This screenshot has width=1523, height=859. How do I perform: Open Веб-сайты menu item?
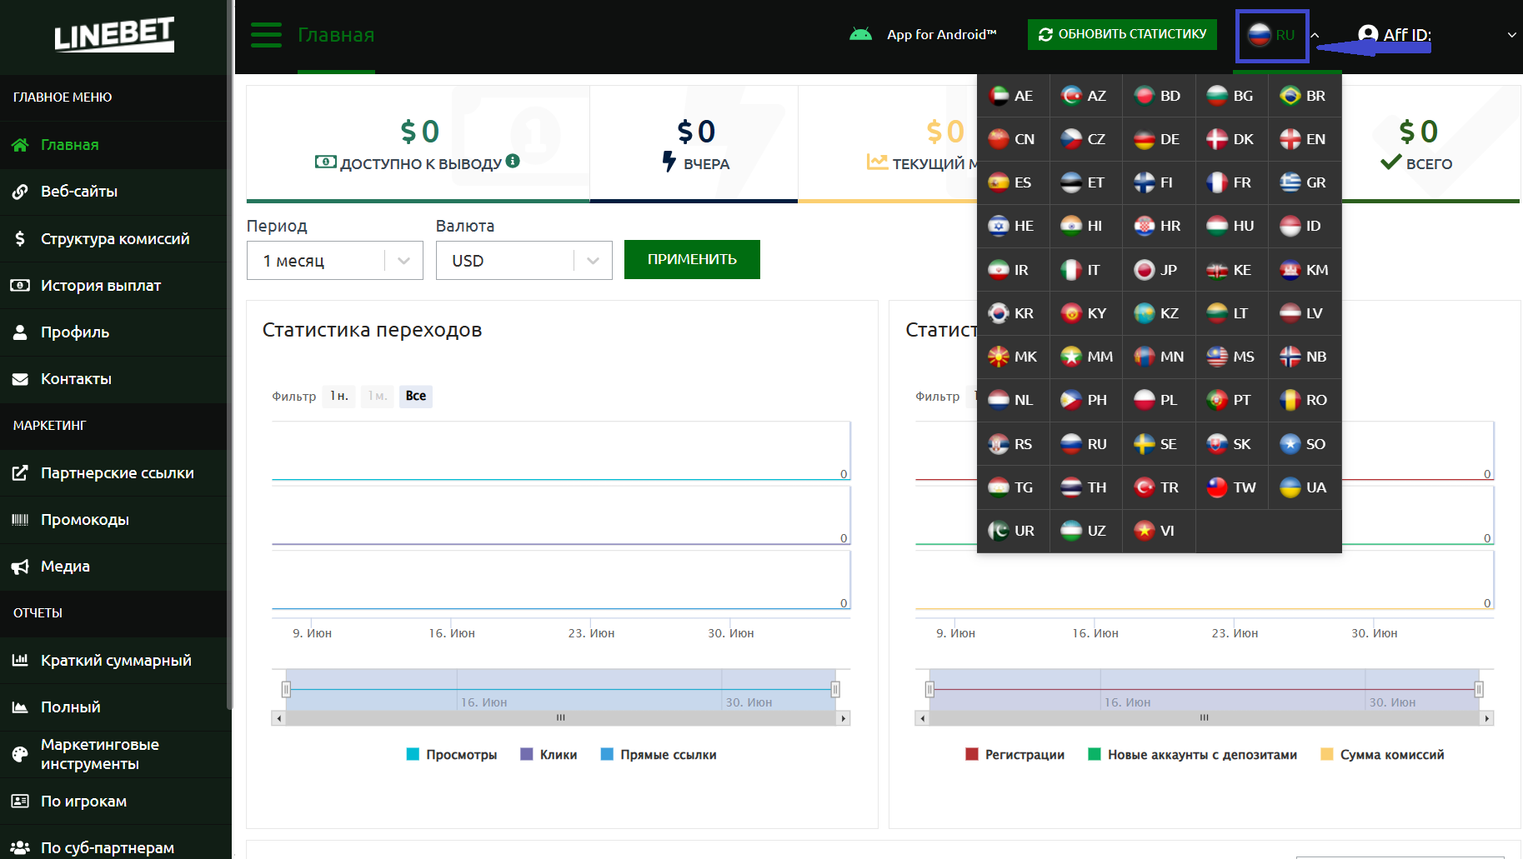point(113,192)
